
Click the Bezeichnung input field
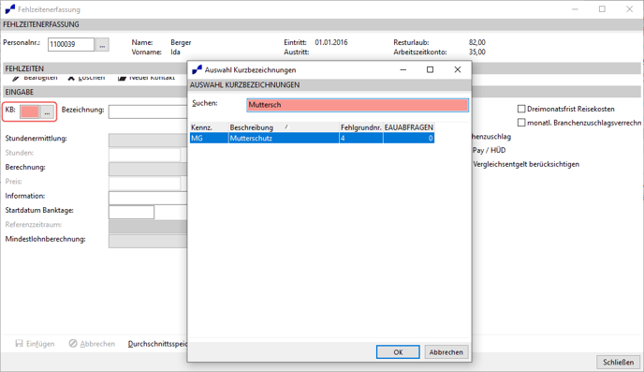coord(148,112)
